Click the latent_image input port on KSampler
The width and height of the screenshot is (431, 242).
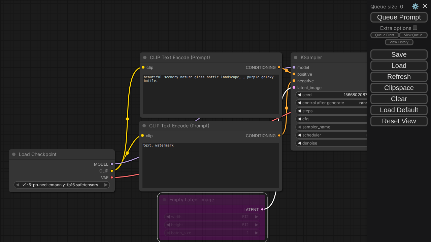pos(294,87)
